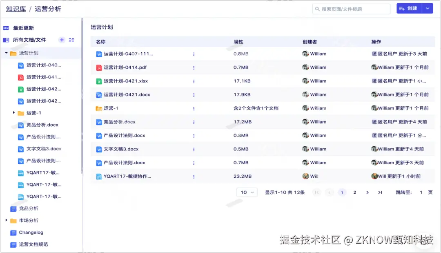Open the more menu for 运营计划-0421.xlsx
This screenshot has width=441, height=253.
click(x=194, y=81)
